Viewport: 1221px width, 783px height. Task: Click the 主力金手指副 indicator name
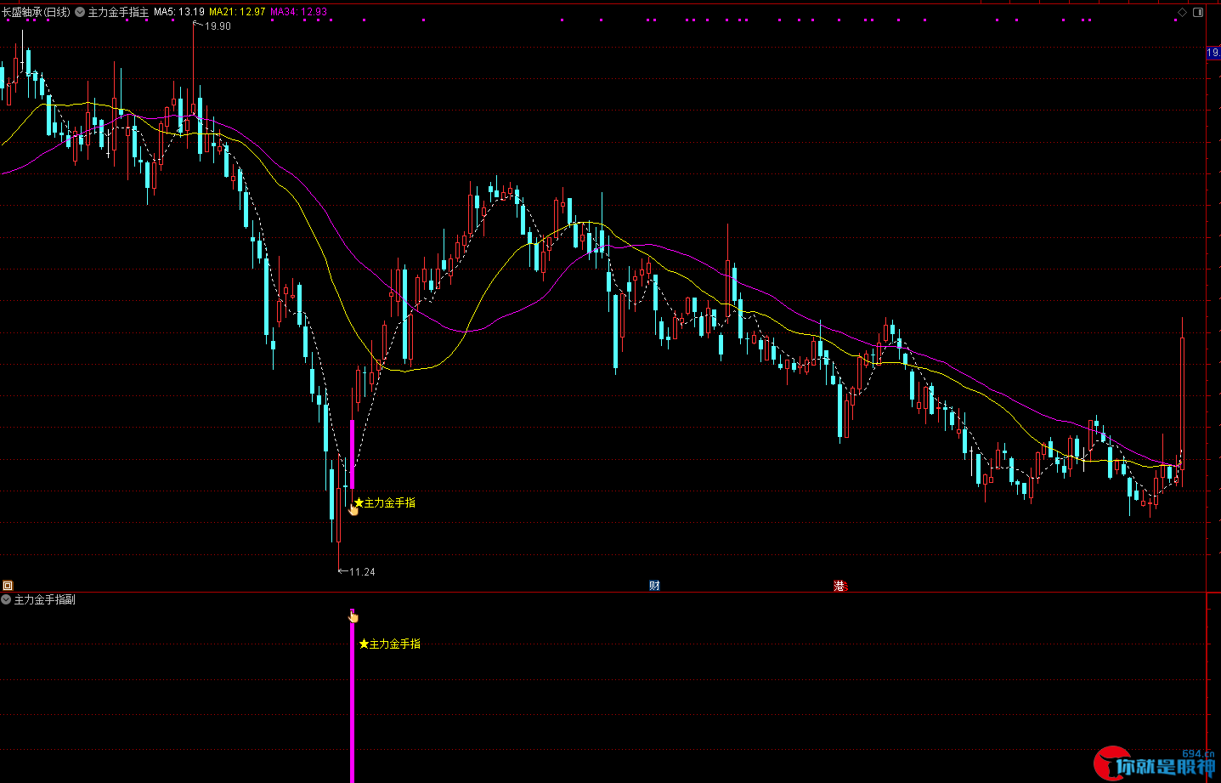pyautogui.click(x=45, y=599)
